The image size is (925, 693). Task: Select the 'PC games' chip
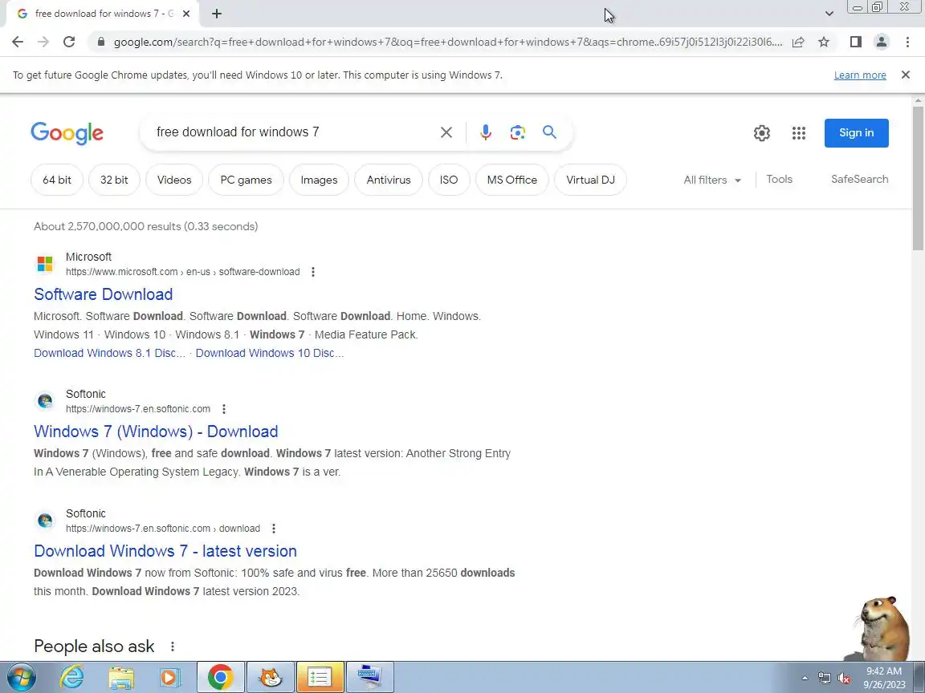click(246, 180)
